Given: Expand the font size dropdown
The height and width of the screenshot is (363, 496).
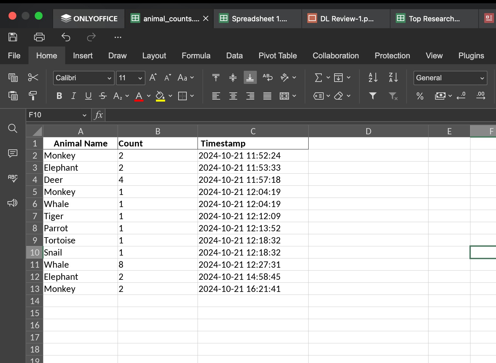Looking at the screenshot, I should pos(140,78).
